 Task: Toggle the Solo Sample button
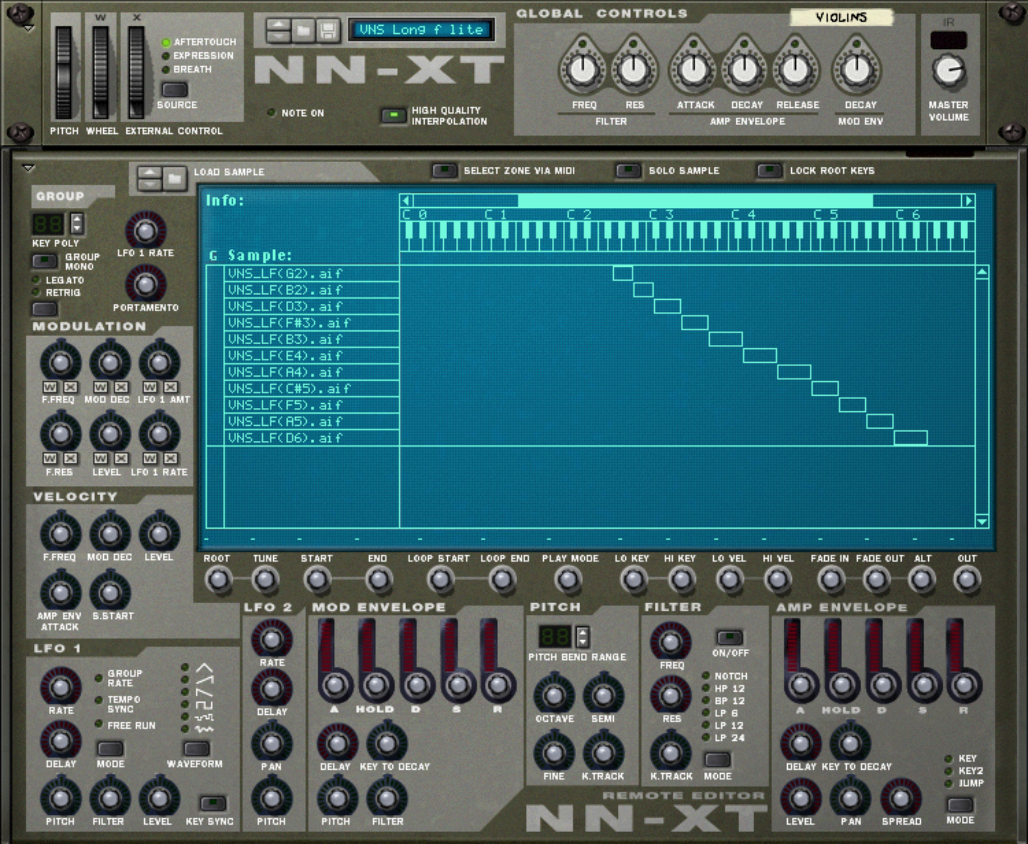[x=628, y=170]
